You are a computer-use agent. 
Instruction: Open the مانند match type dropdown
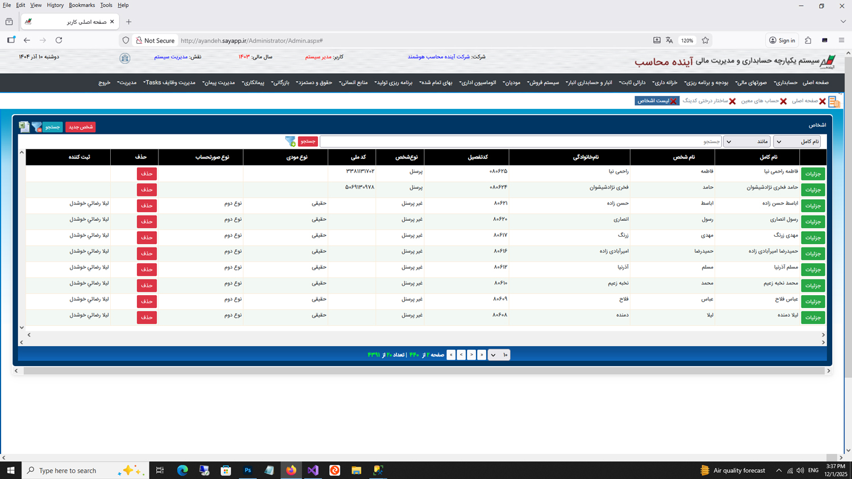tap(746, 141)
